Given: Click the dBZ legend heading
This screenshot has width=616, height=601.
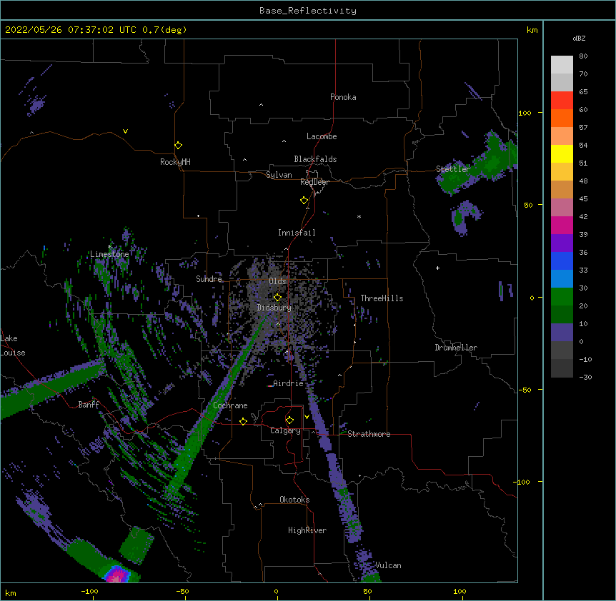Looking at the screenshot, I should click(579, 38).
